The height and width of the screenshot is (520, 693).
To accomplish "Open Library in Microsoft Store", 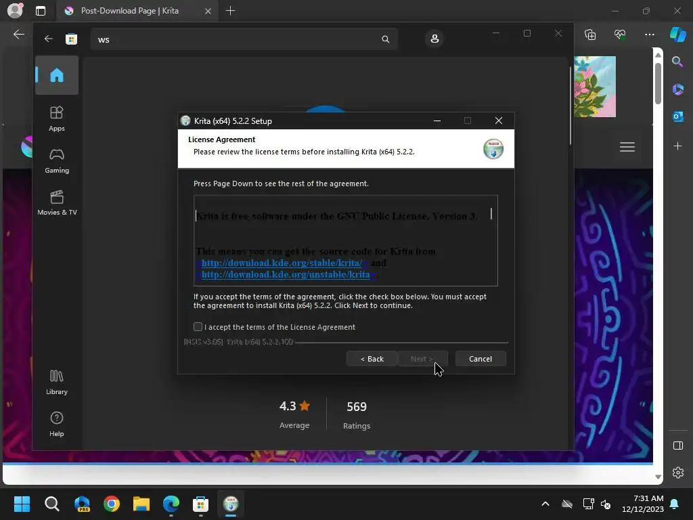I will (x=57, y=383).
